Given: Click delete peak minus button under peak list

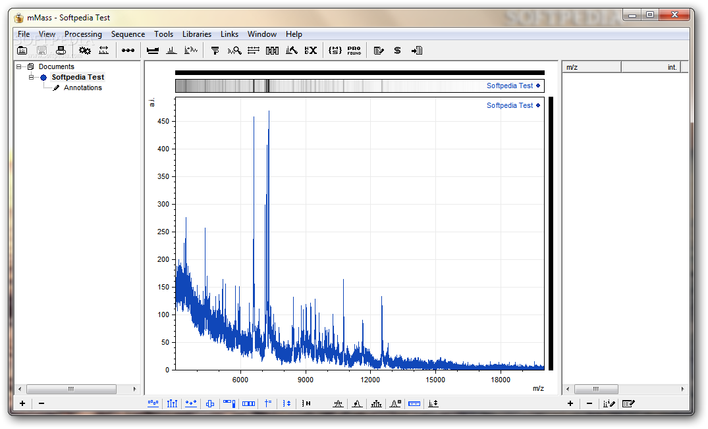Looking at the screenshot, I should coord(589,403).
